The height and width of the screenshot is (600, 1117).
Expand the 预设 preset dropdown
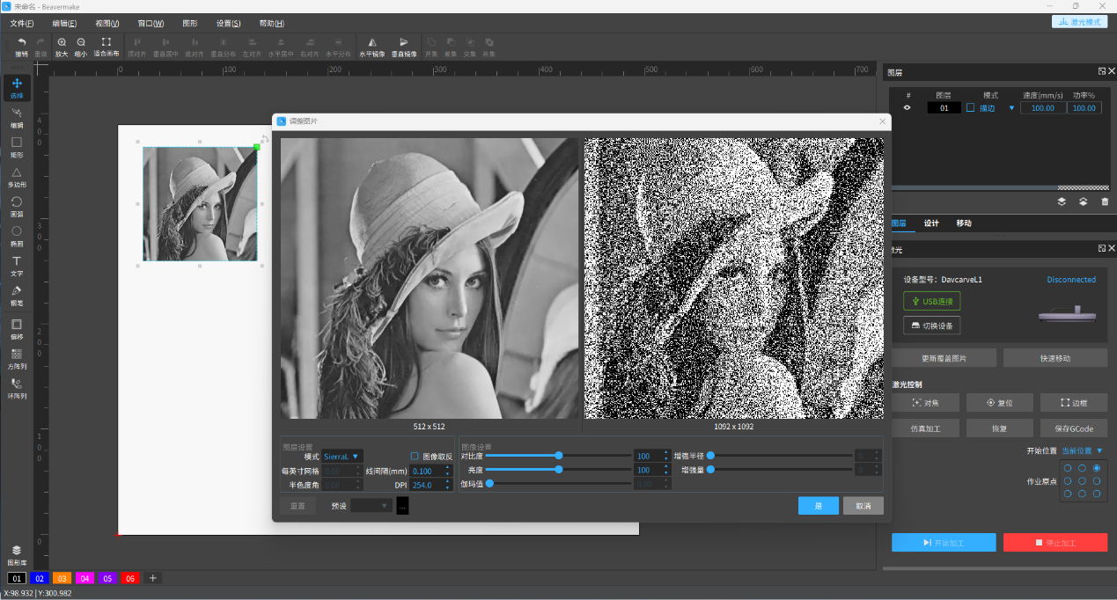point(371,506)
